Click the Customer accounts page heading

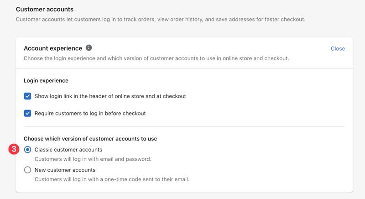(x=45, y=9)
